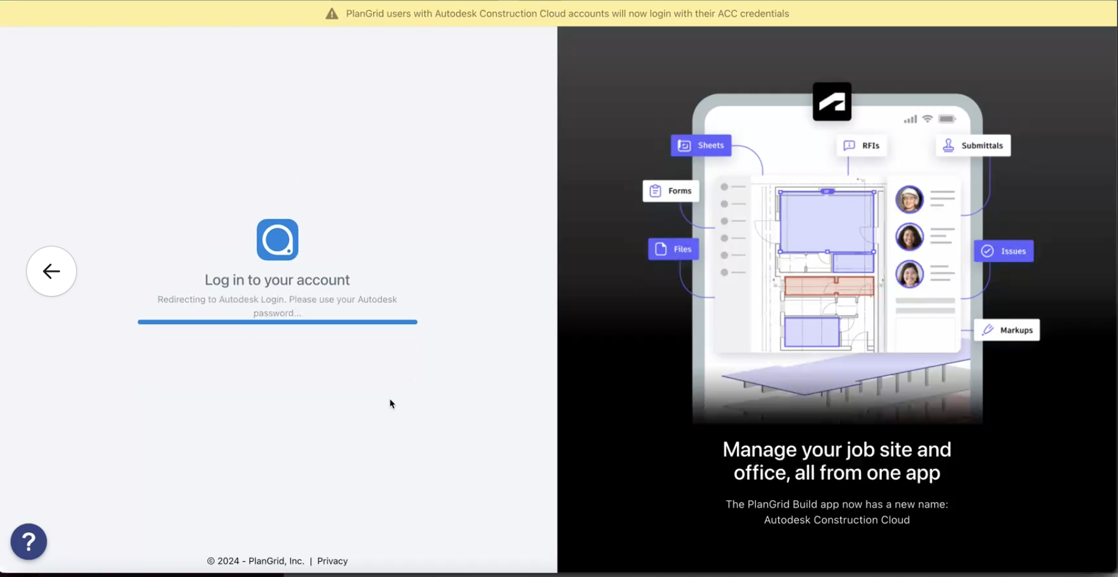Click the top avatar with hard hat
The width and height of the screenshot is (1118, 577).
click(909, 199)
